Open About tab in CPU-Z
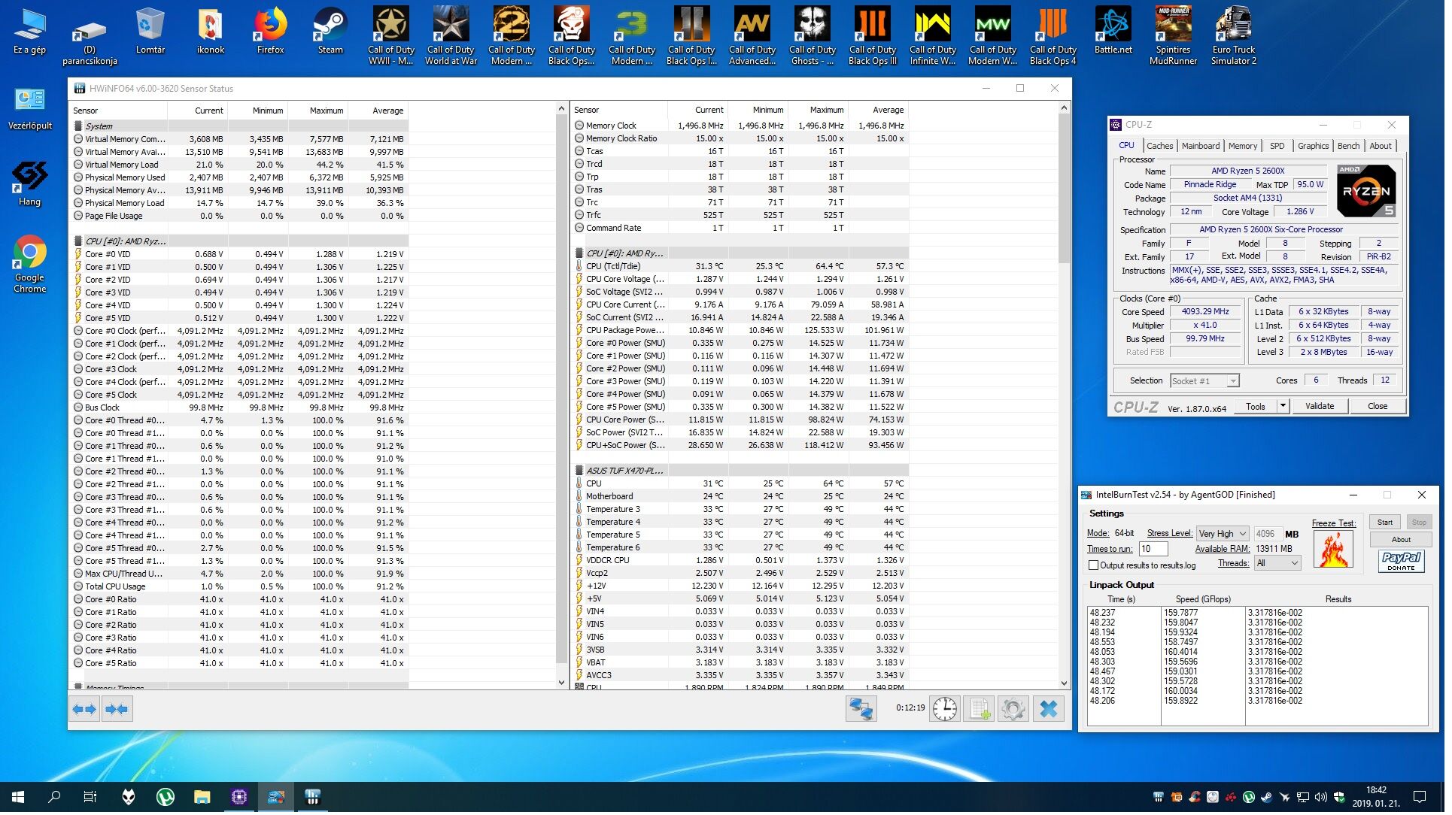The image size is (1452, 815). [1388, 147]
